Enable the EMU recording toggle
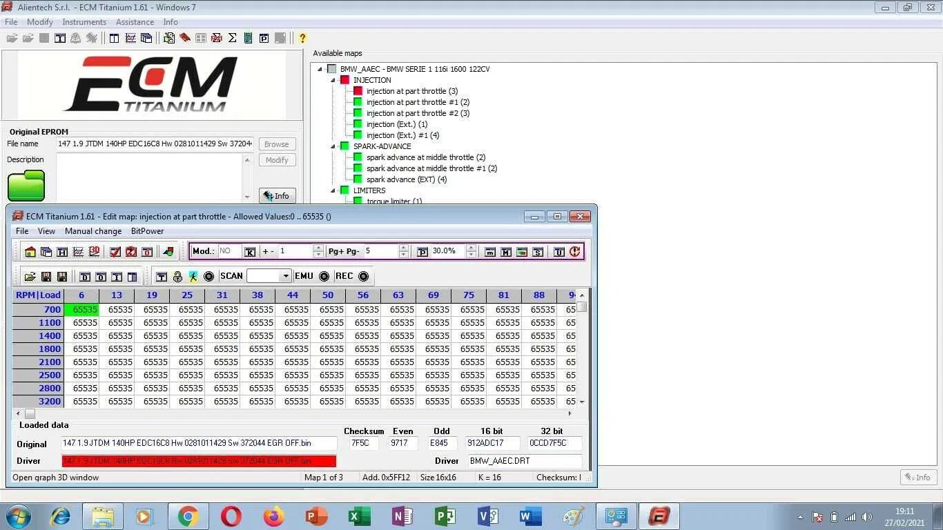 tap(324, 275)
